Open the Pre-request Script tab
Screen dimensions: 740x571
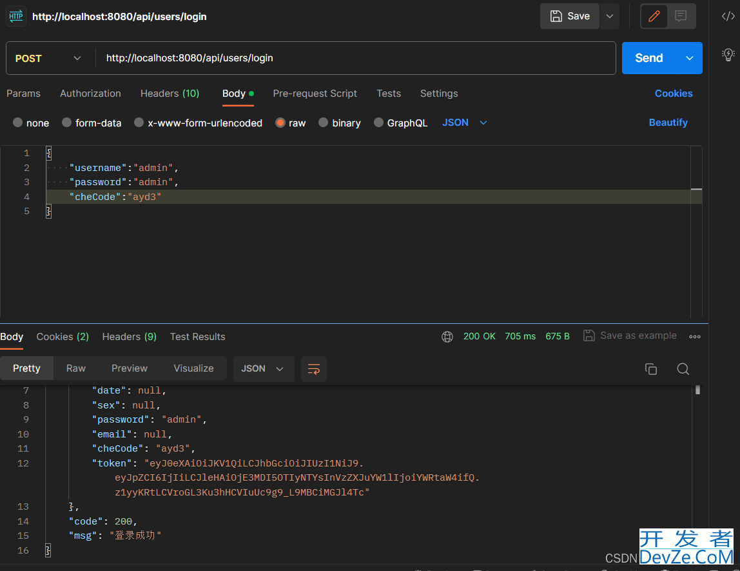click(x=315, y=94)
